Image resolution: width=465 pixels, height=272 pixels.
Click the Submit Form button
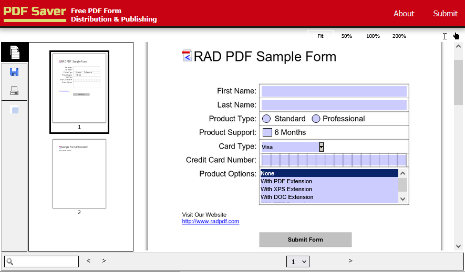coord(305,239)
